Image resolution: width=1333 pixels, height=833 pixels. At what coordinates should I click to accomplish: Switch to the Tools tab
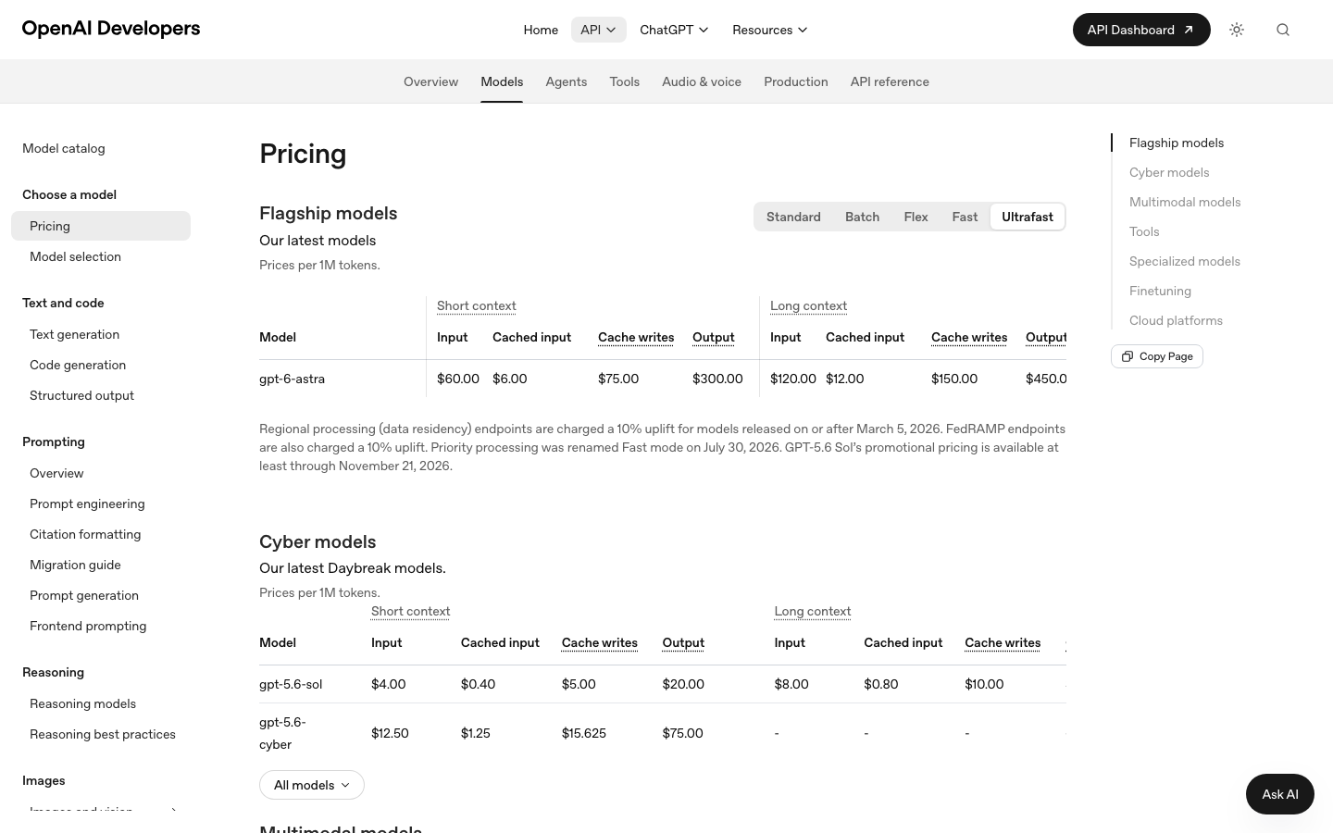(625, 81)
